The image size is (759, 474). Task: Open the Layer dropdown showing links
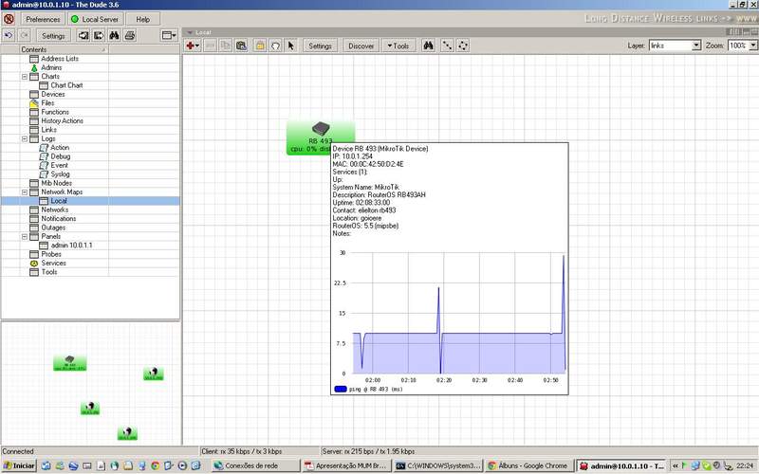675,46
